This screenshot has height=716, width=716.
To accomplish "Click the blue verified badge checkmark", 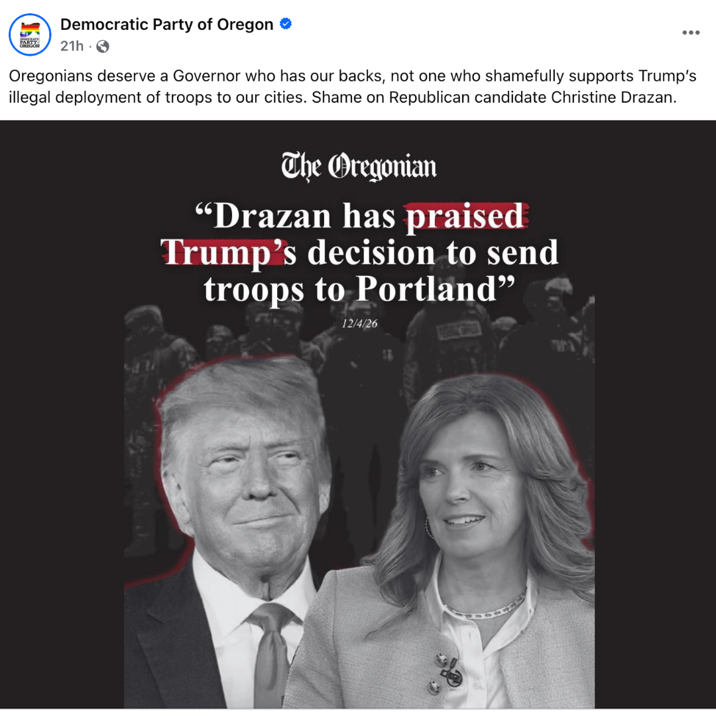I will click(286, 24).
